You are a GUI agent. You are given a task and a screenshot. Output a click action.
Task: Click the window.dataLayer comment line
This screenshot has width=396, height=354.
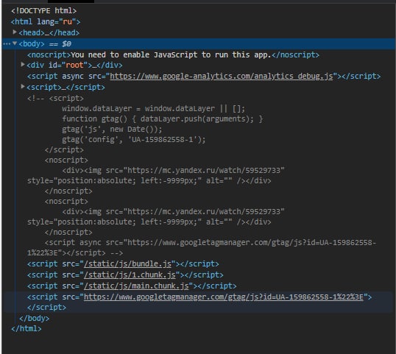(154, 109)
